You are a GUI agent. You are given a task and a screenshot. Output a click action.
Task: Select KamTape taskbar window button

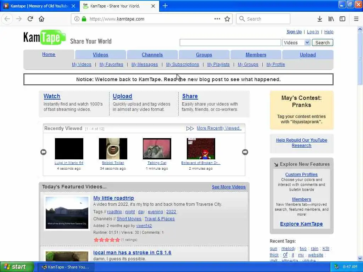point(66,267)
